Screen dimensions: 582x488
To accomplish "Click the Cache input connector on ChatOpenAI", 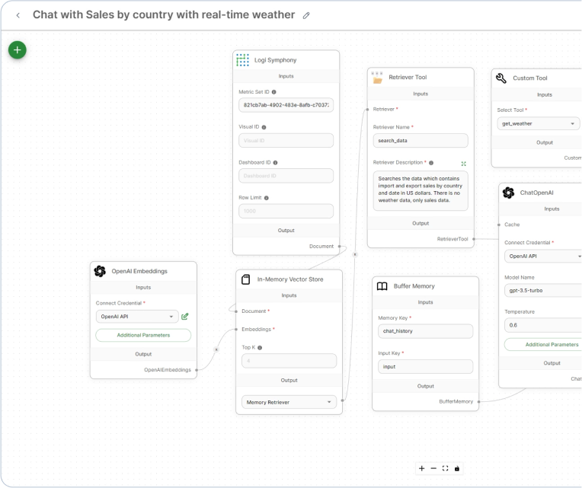I will [499, 225].
